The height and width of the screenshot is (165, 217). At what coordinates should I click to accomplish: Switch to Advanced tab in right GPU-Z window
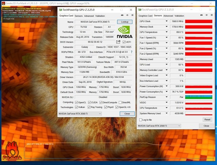tap(168, 16)
